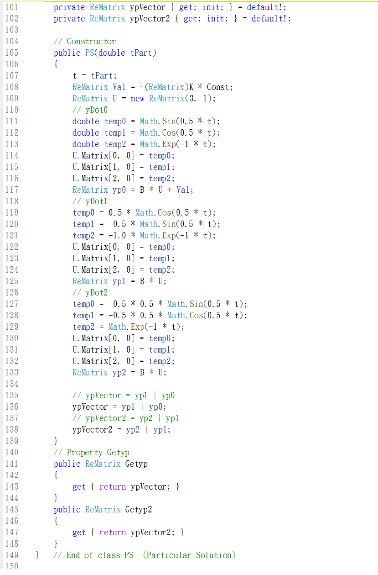378x575 pixels.
Task: Click the '// Property Getyp' comment
Action: [92, 453]
